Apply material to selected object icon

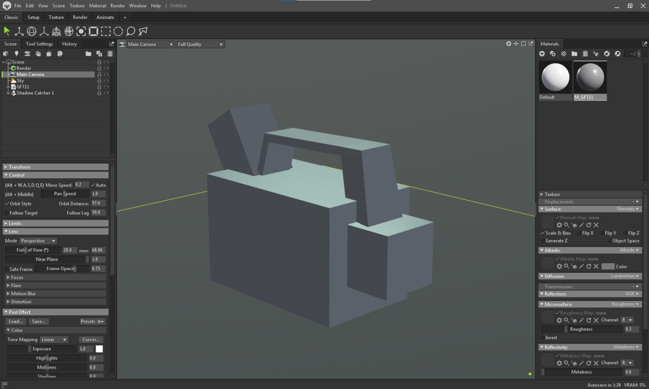coord(596,54)
